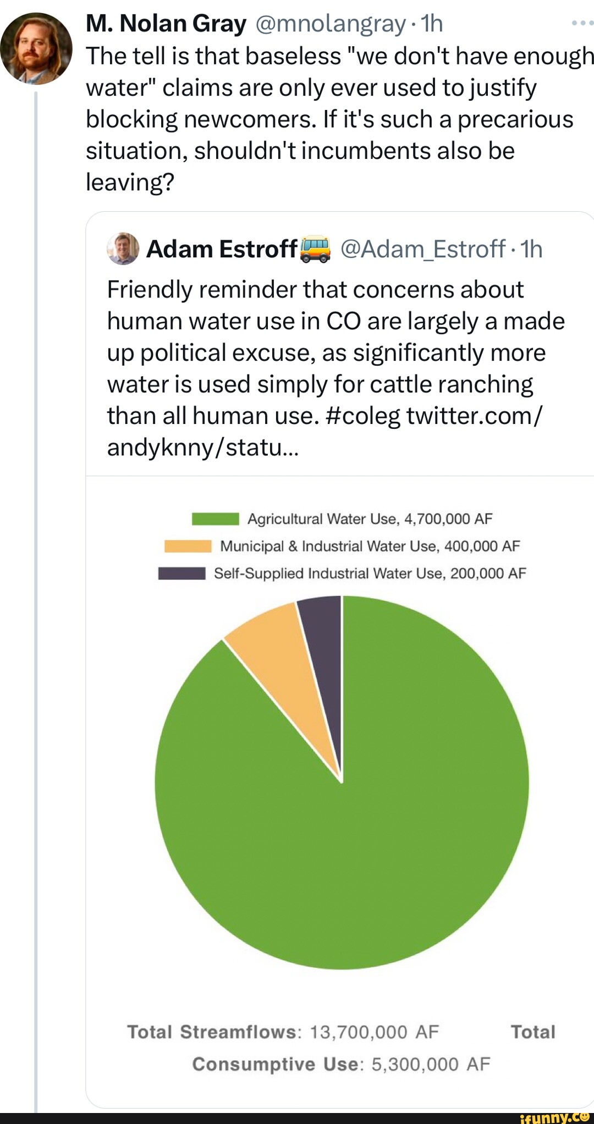Screen dimensions: 594x1124
Task: Open M. Nolan Gray's profile picture
Action: click(36, 48)
